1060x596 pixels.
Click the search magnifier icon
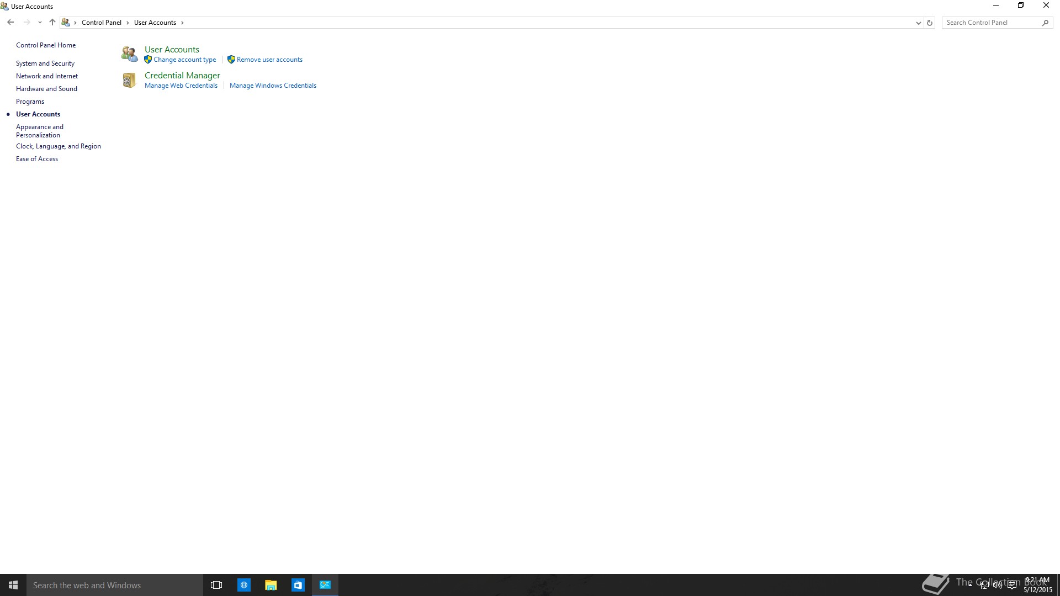click(1045, 23)
